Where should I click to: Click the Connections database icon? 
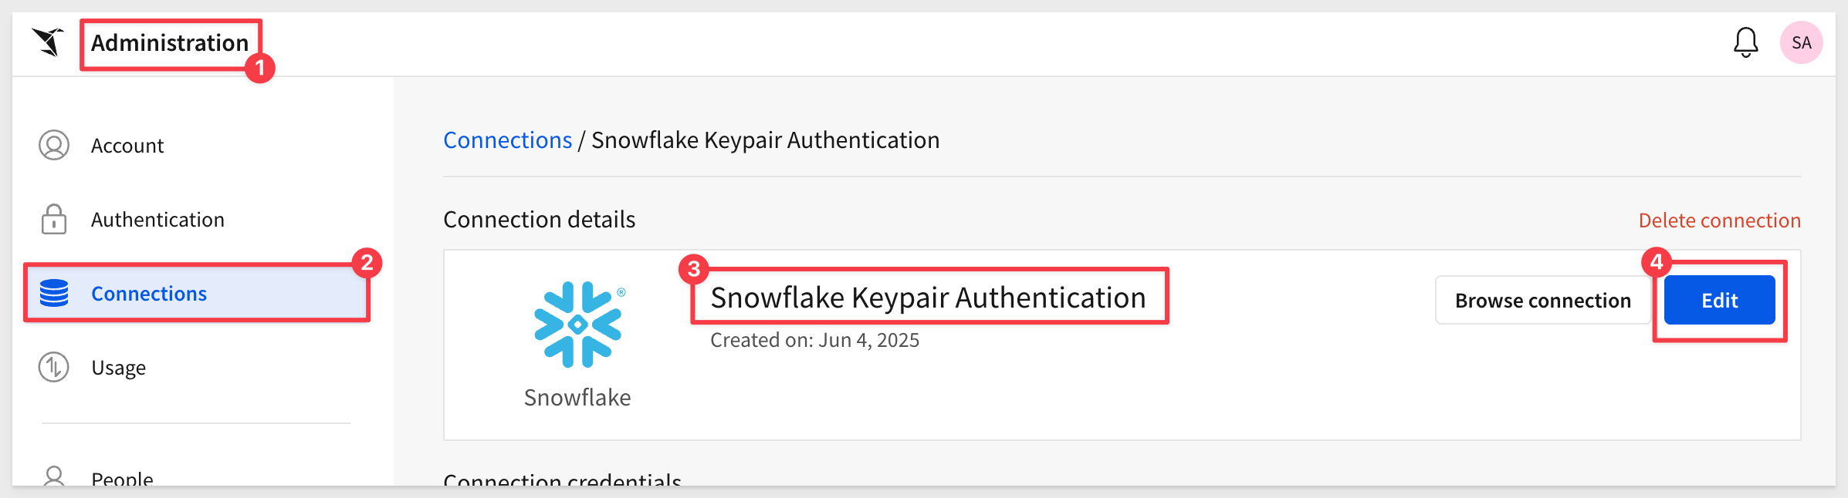[54, 293]
